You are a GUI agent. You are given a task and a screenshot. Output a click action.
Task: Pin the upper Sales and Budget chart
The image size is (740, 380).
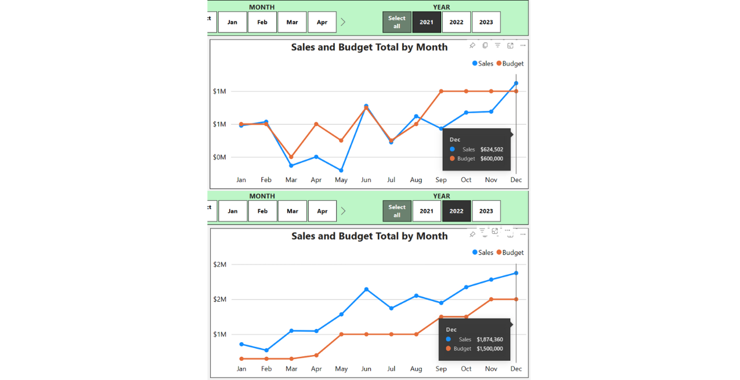click(472, 45)
